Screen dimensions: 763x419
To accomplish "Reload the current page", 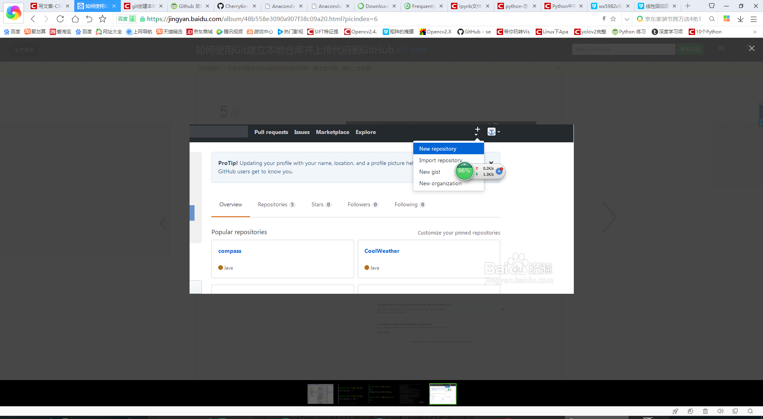I will (60, 19).
